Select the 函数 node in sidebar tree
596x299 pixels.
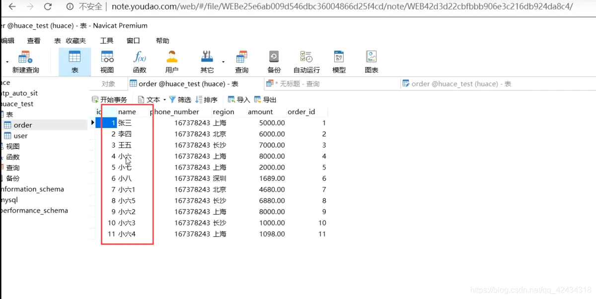[x=12, y=157]
